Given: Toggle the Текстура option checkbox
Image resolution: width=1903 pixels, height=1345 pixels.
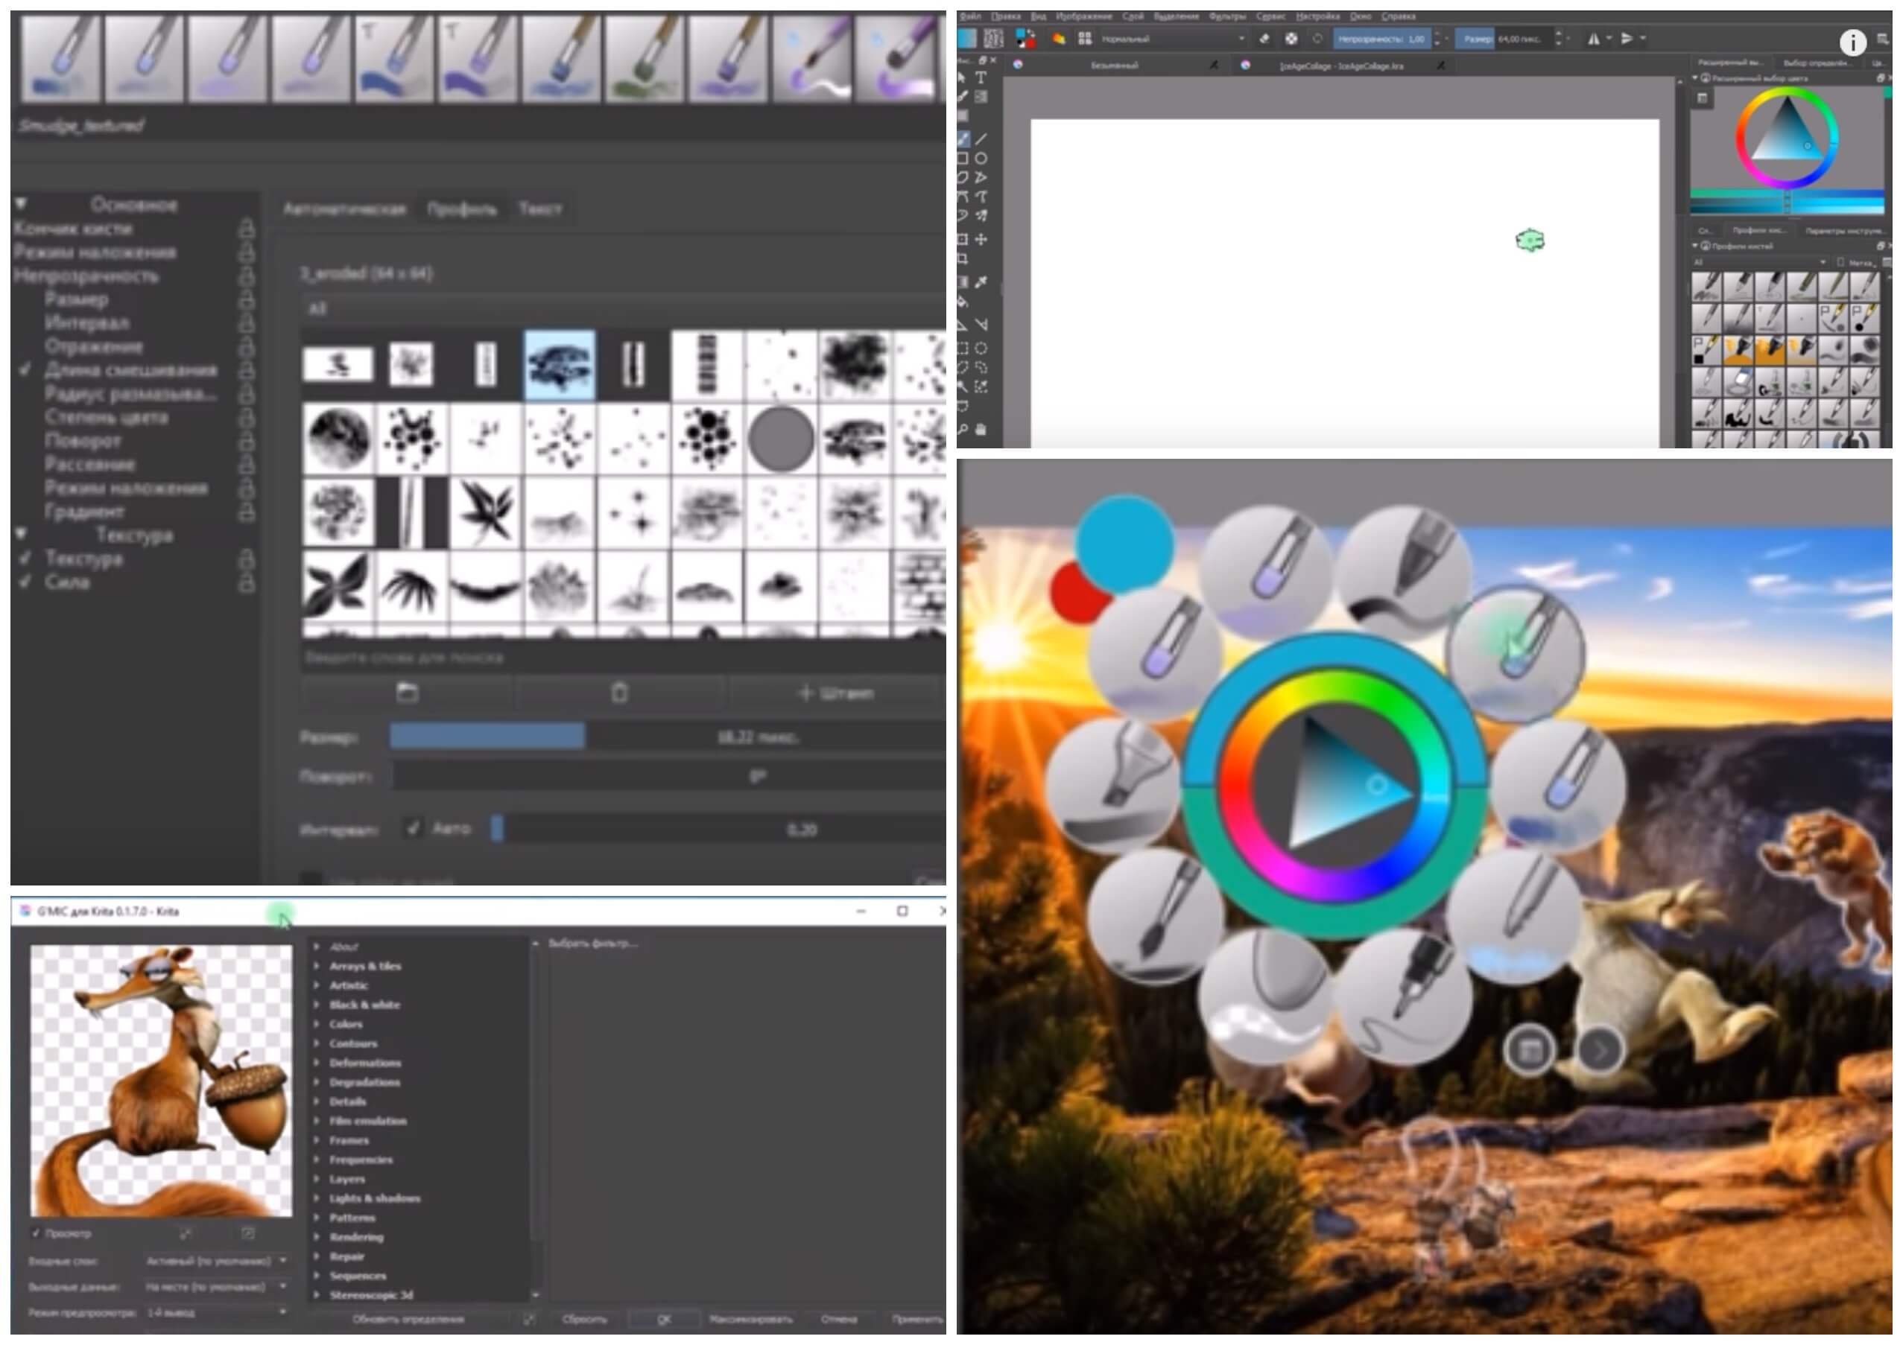Looking at the screenshot, I should tap(25, 559).
